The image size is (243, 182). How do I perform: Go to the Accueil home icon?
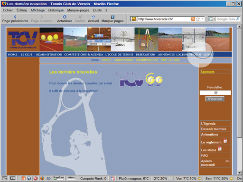93,17
